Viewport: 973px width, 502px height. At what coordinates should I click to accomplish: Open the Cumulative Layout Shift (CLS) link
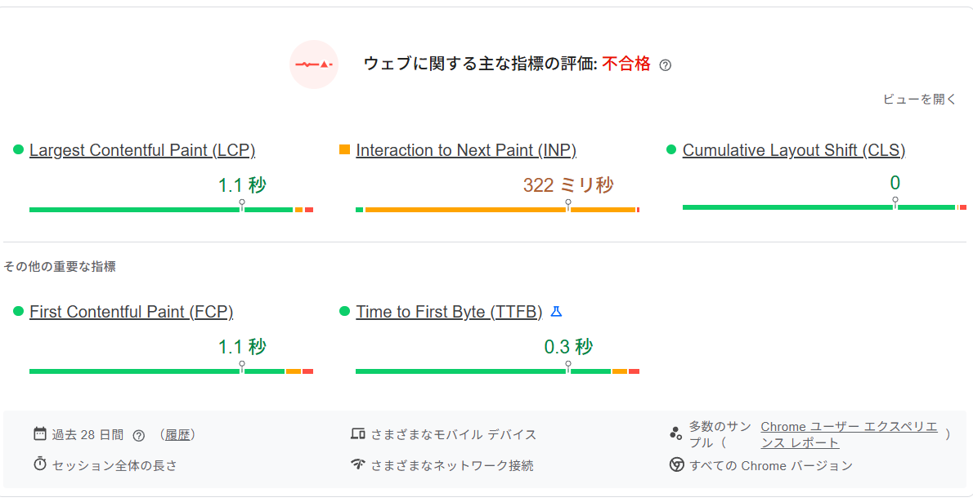(x=793, y=150)
